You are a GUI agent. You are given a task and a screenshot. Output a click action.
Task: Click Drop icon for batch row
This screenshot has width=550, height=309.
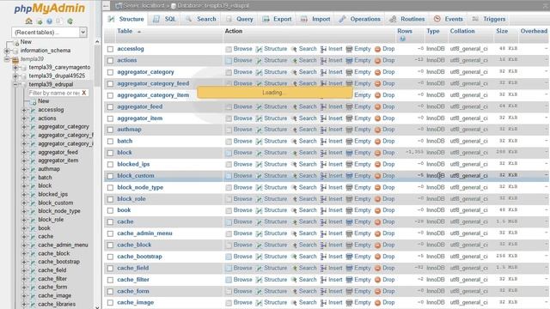(377, 141)
